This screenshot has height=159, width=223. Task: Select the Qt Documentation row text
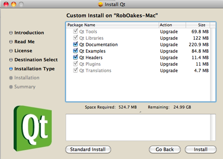(x=99, y=45)
